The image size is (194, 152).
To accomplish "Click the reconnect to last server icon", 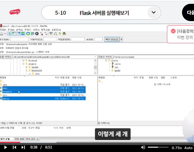I will (x=46, y=34).
